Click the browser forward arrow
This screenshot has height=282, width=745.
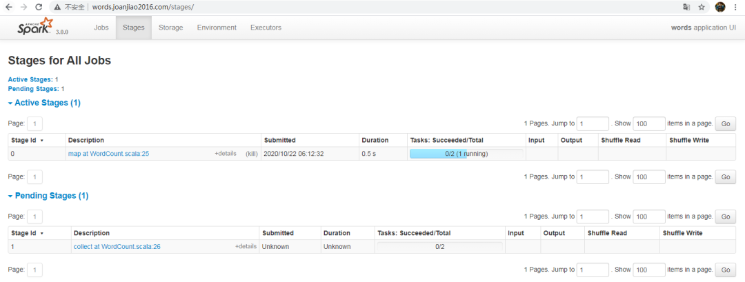point(23,7)
